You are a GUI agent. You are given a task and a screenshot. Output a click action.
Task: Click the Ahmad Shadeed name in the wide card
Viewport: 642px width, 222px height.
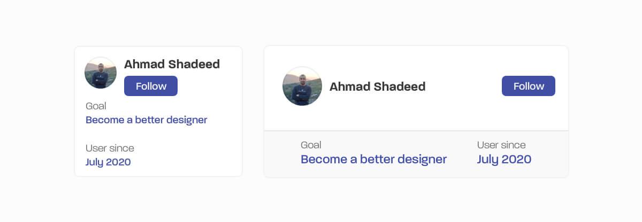tap(377, 86)
